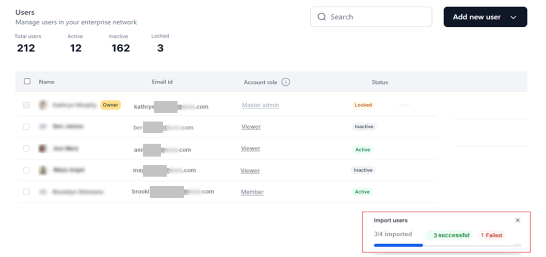
Task: Open the Master admin role link
Action: pos(260,105)
